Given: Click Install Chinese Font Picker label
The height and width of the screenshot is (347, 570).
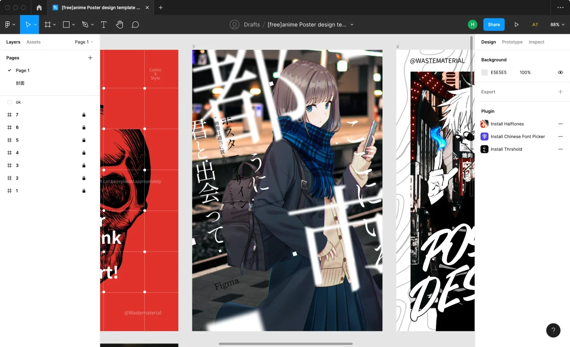Looking at the screenshot, I should click(x=518, y=137).
